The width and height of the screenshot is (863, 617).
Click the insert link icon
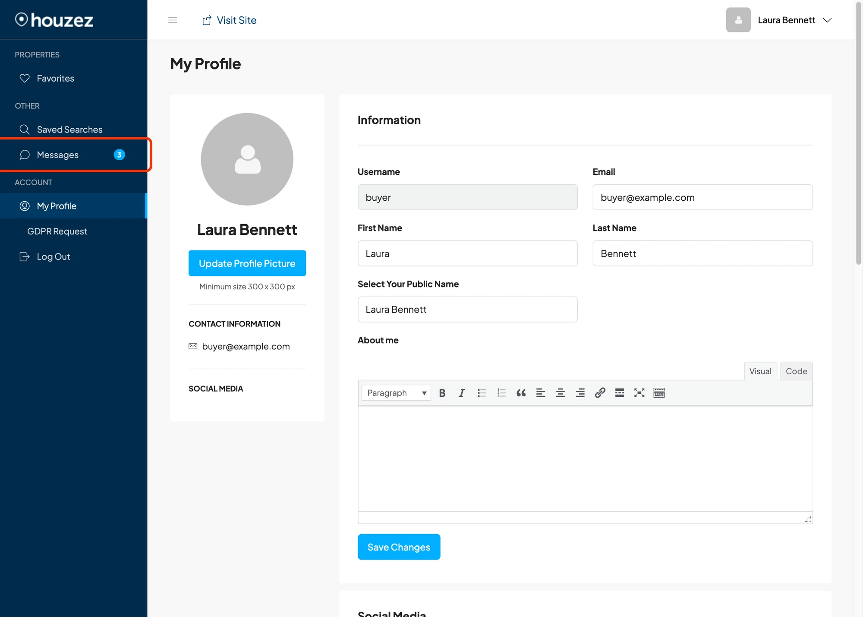600,393
